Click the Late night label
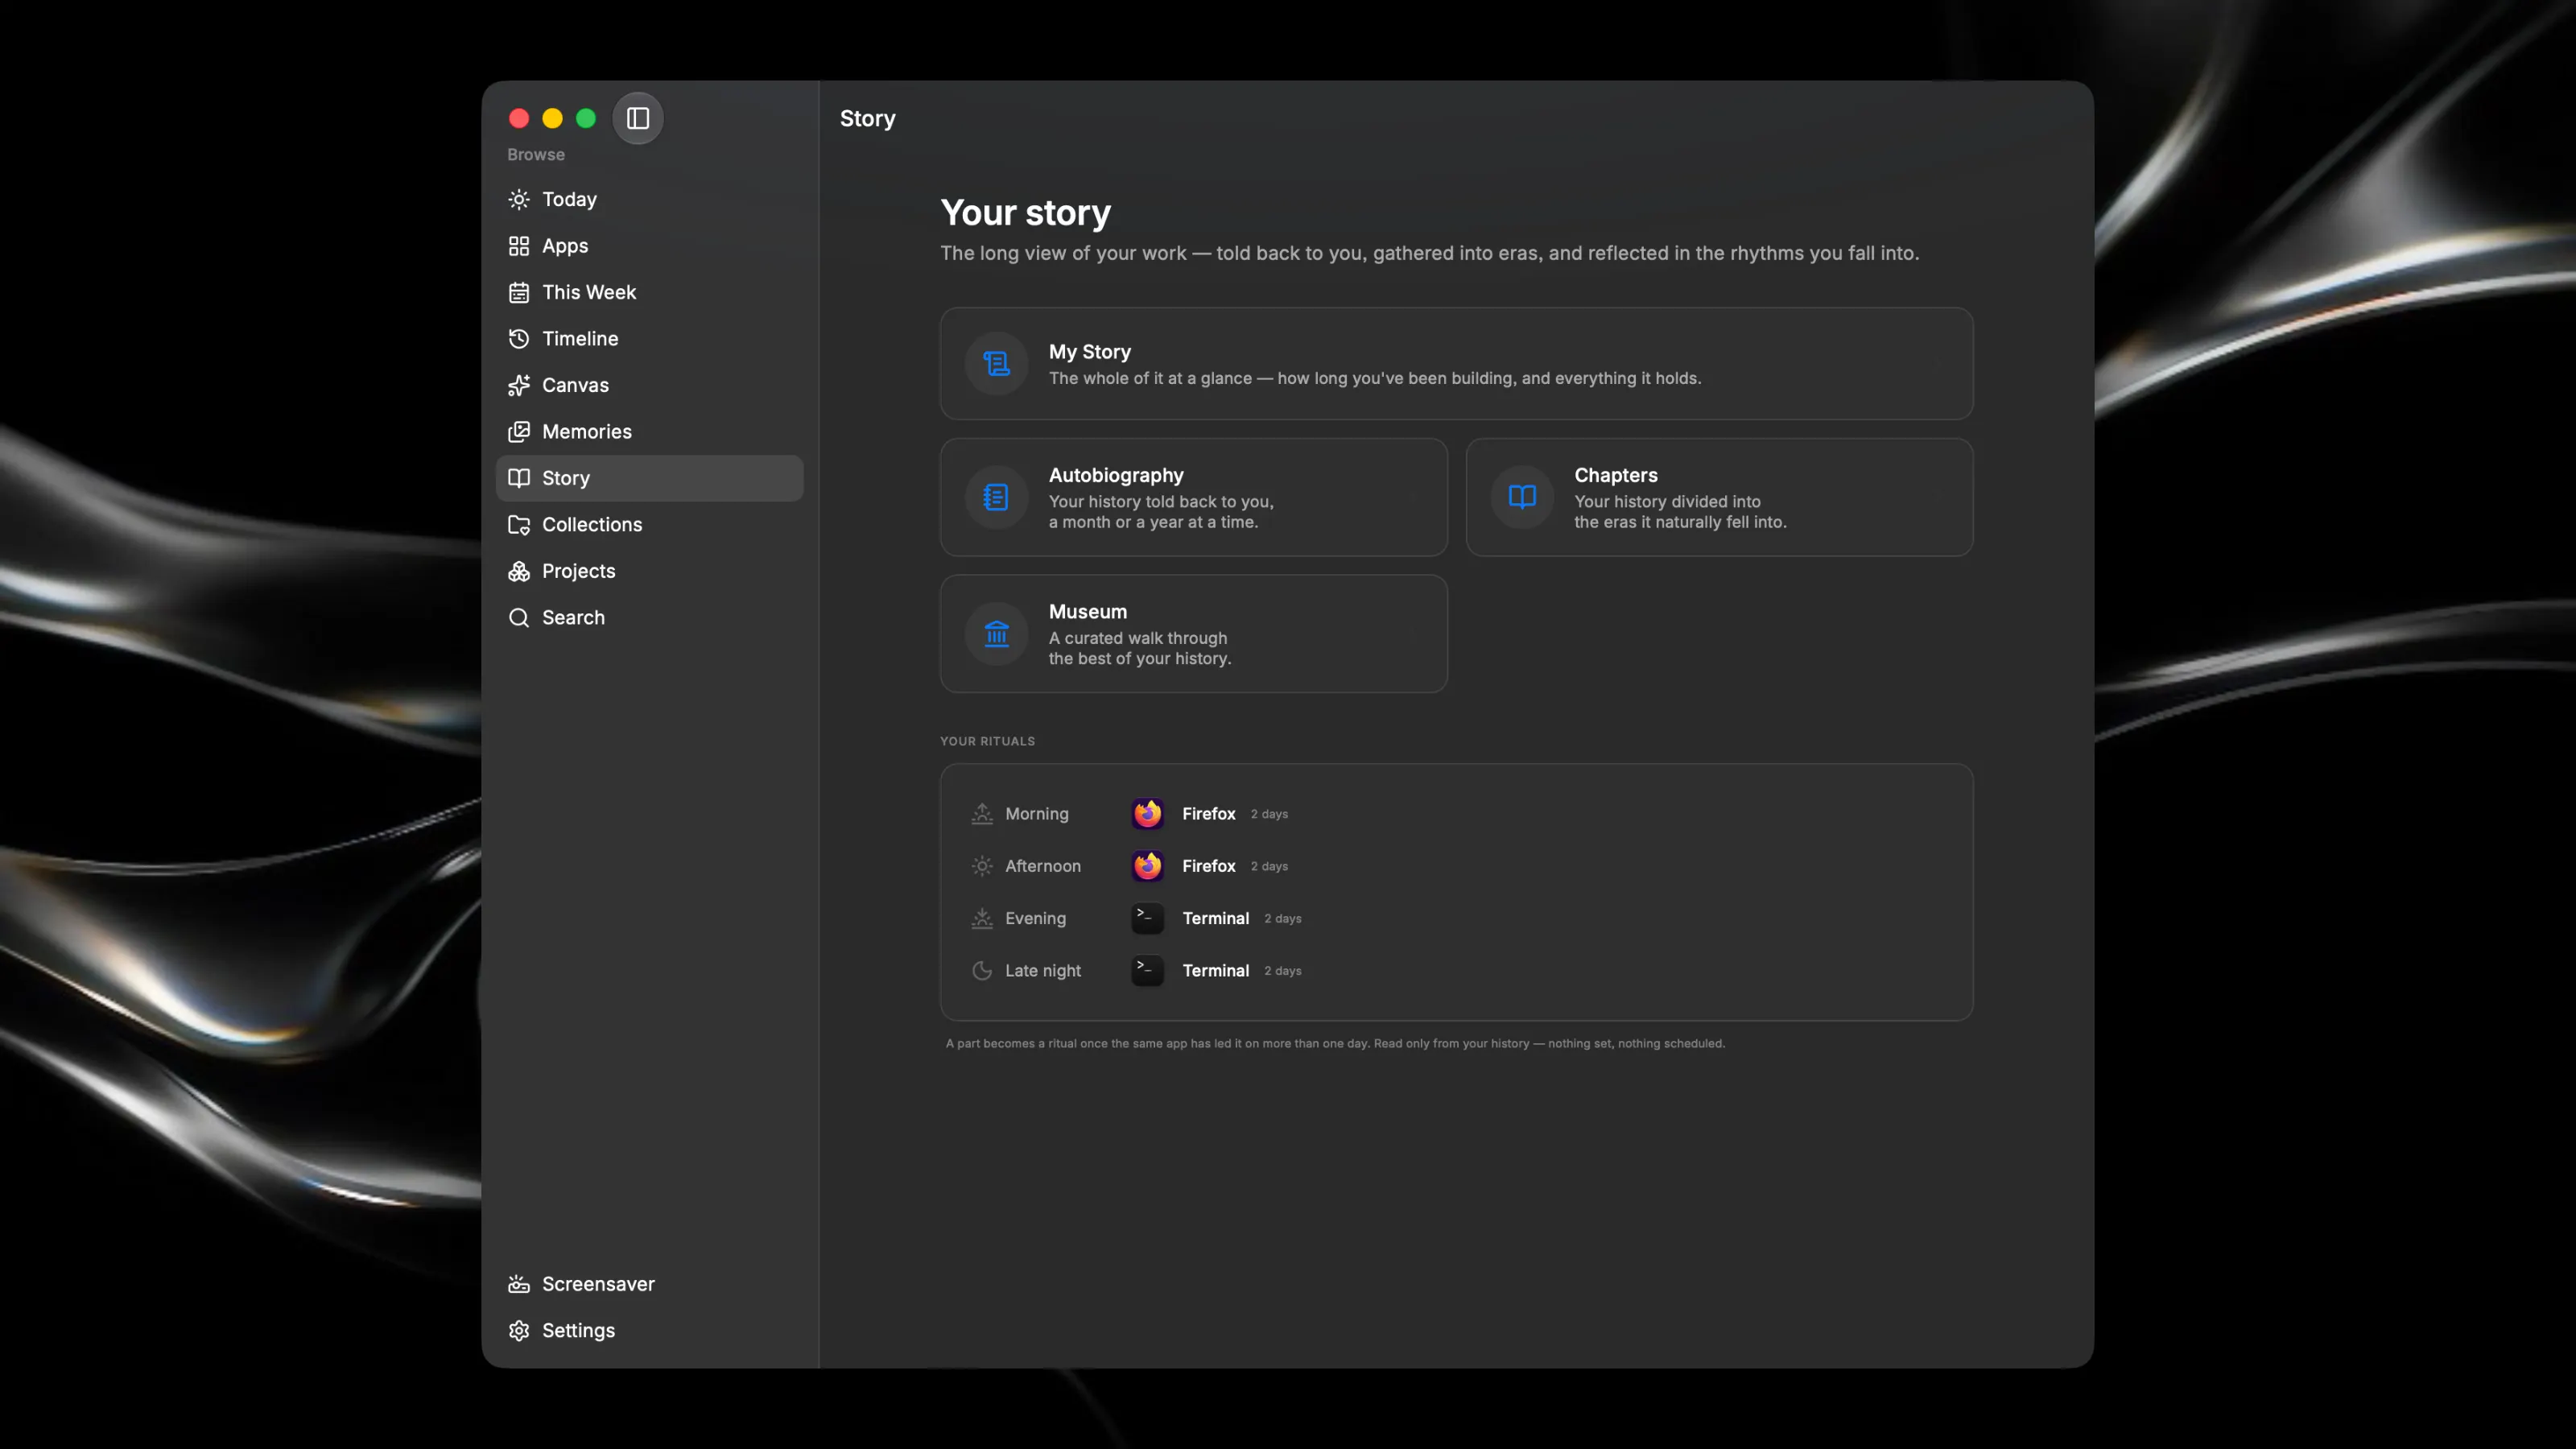This screenshot has height=1449, width=2576. [1042, 971]
